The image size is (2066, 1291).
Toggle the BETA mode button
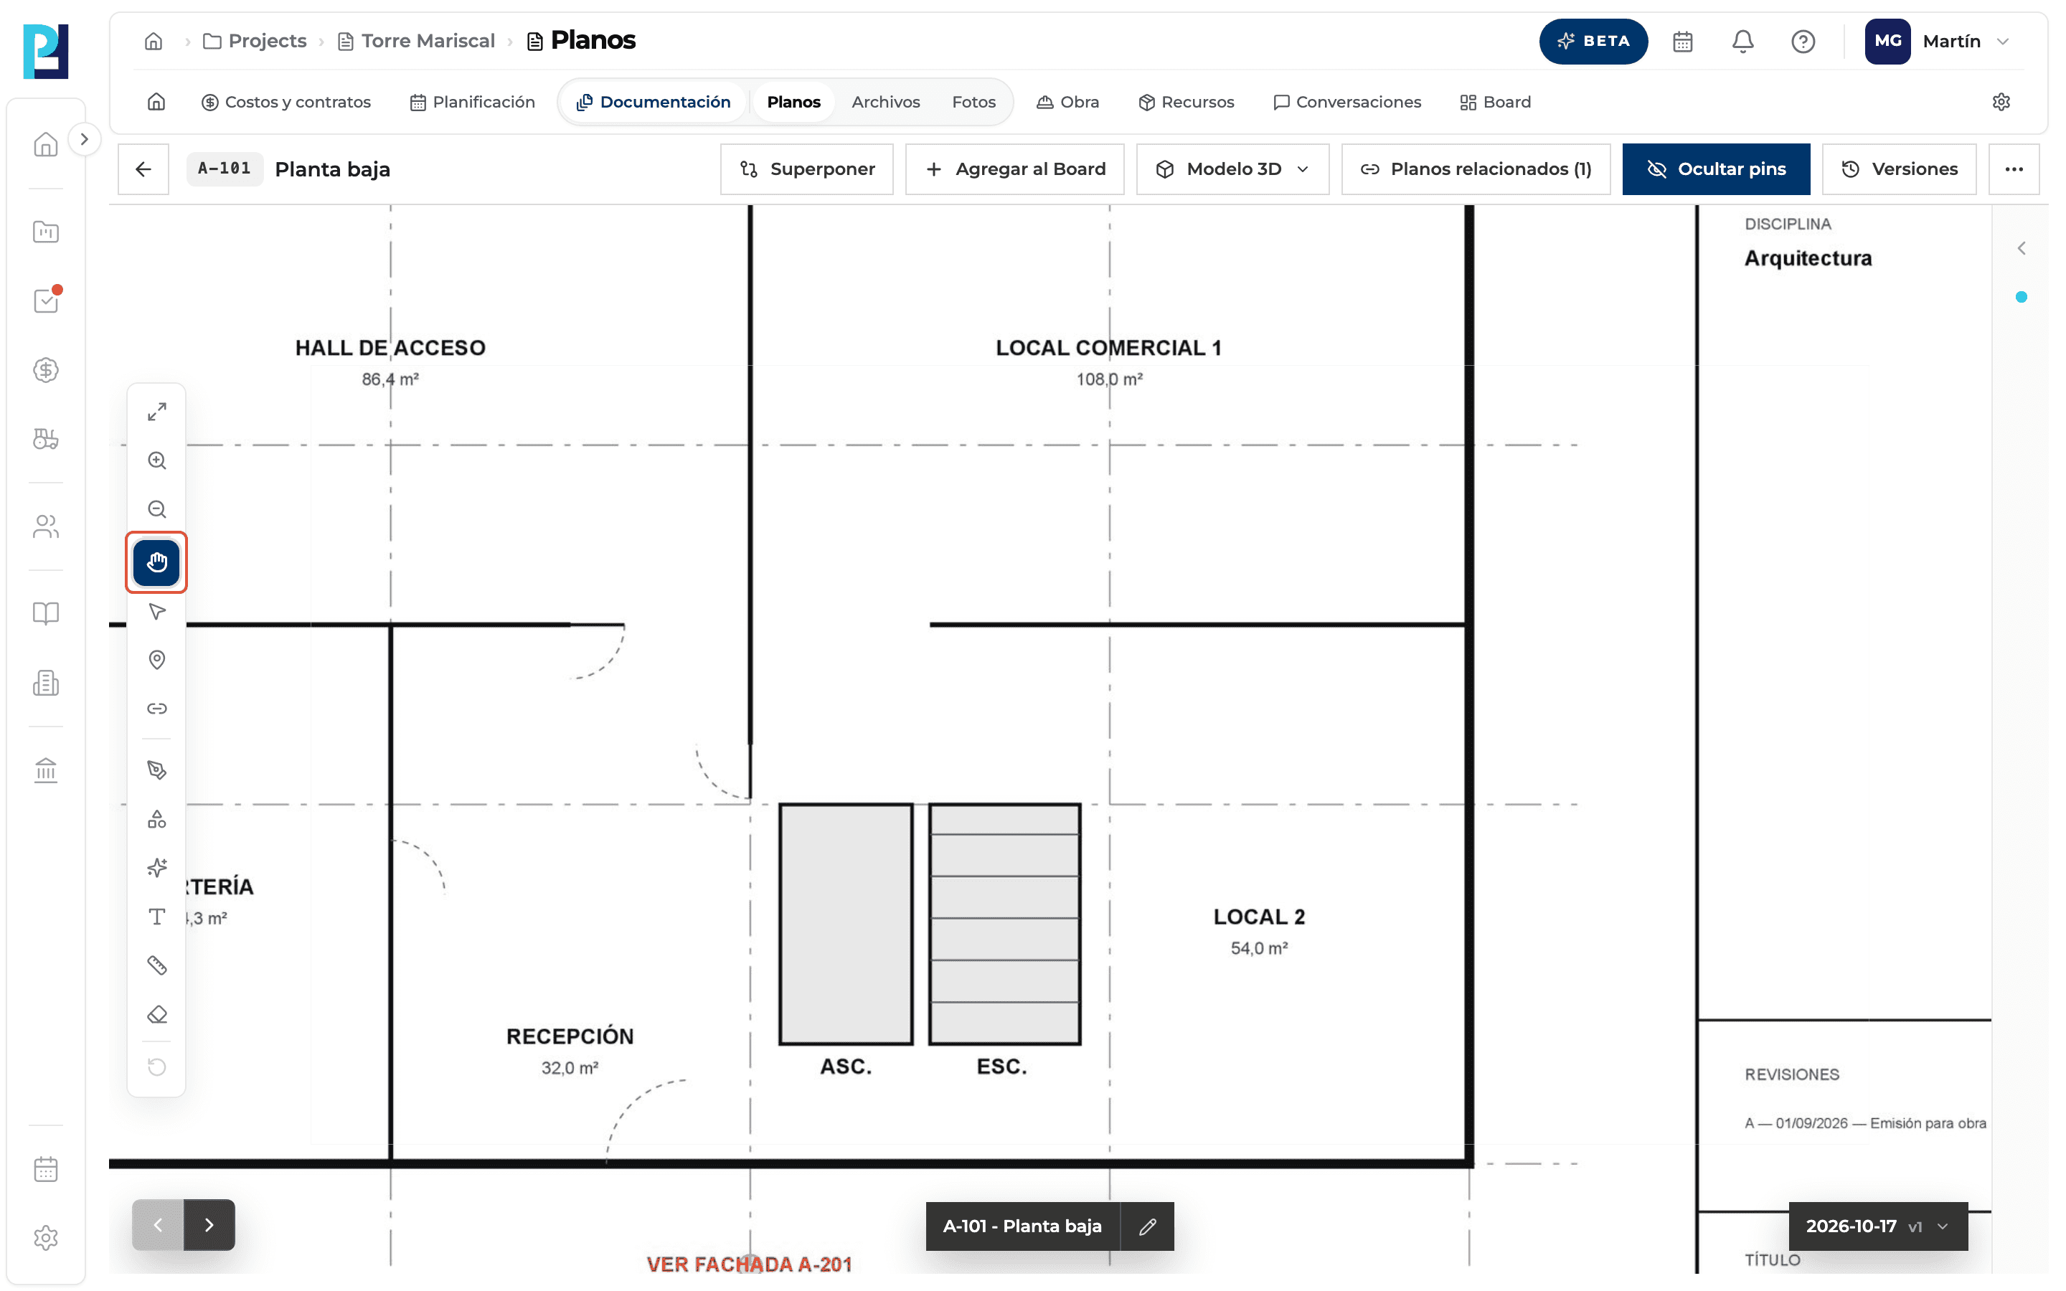(x=1593, y=41)
